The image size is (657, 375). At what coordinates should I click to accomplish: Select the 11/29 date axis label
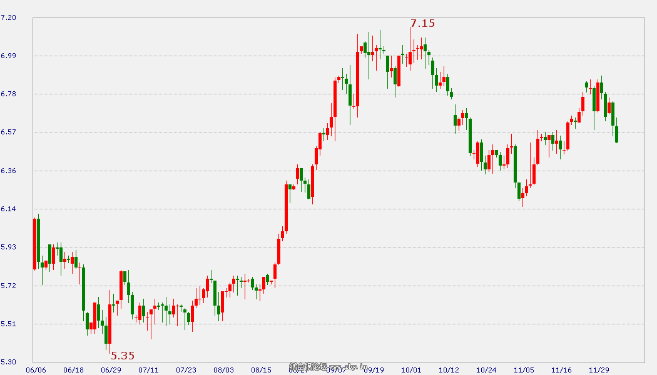coord(599,369)
